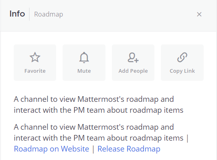Select the Mute label text
217x160 pixels.
[x=84, y=71]
